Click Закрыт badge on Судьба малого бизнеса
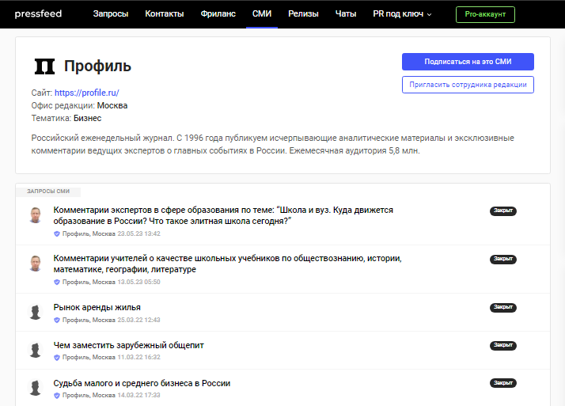565x406 pixels. coord(503,383)
